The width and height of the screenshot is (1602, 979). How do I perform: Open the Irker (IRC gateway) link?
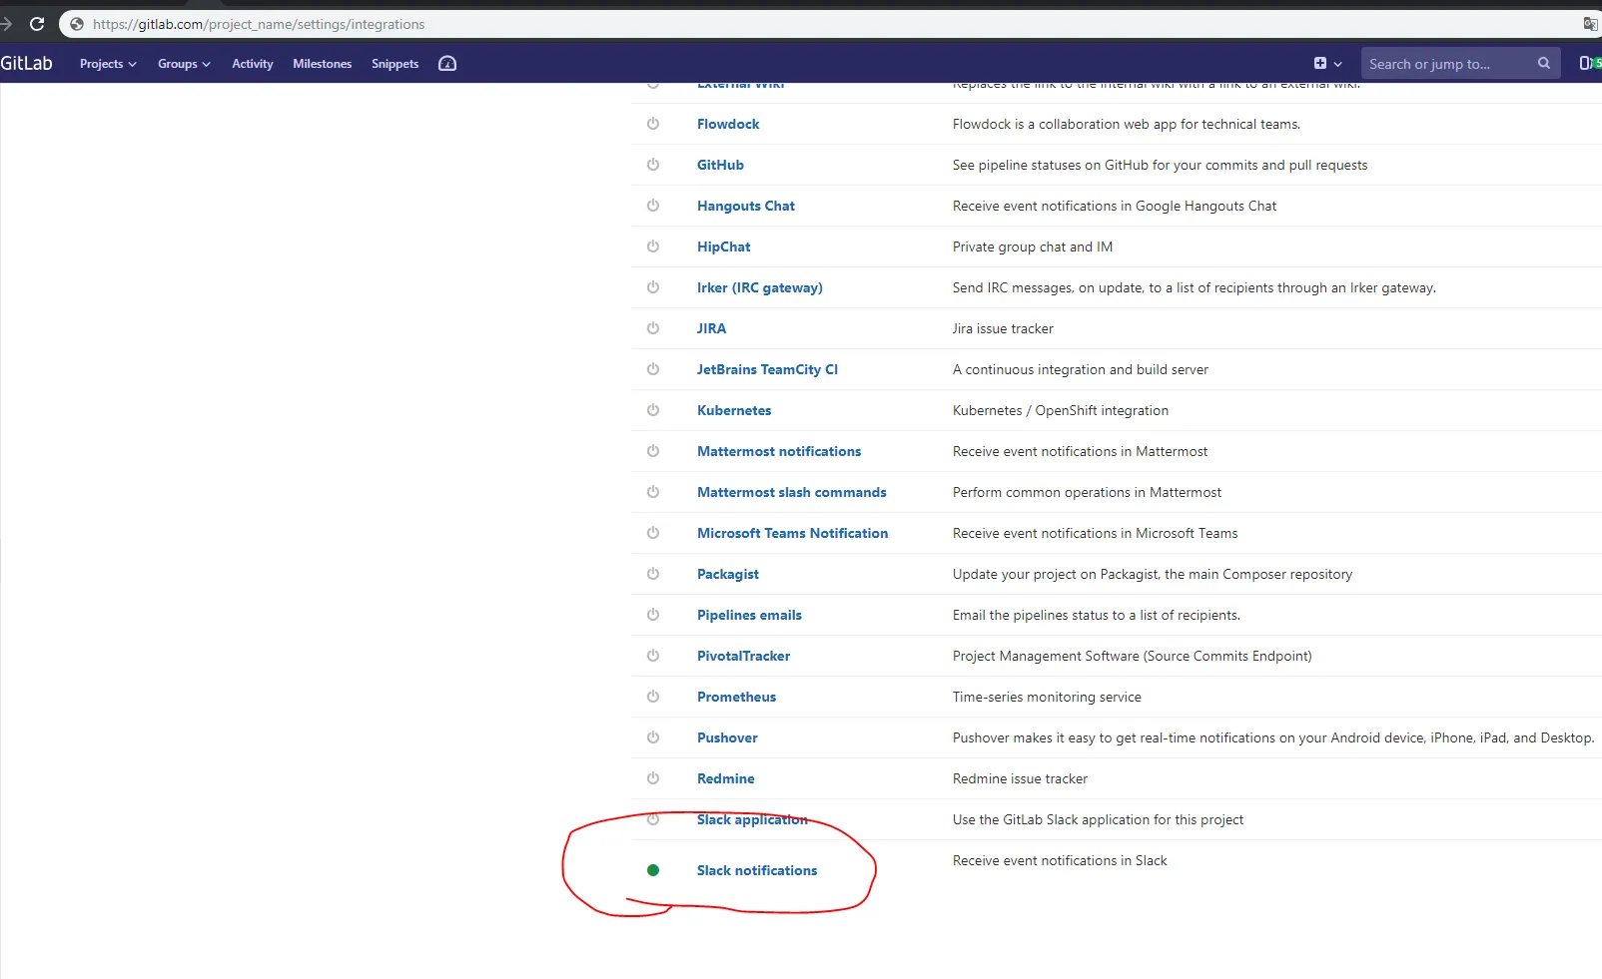pyautogui.click(x=760, y=287)
